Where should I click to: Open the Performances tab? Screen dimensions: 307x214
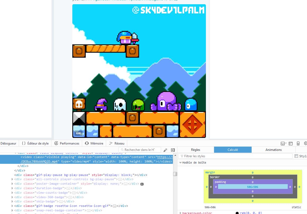tap(67, 143)
